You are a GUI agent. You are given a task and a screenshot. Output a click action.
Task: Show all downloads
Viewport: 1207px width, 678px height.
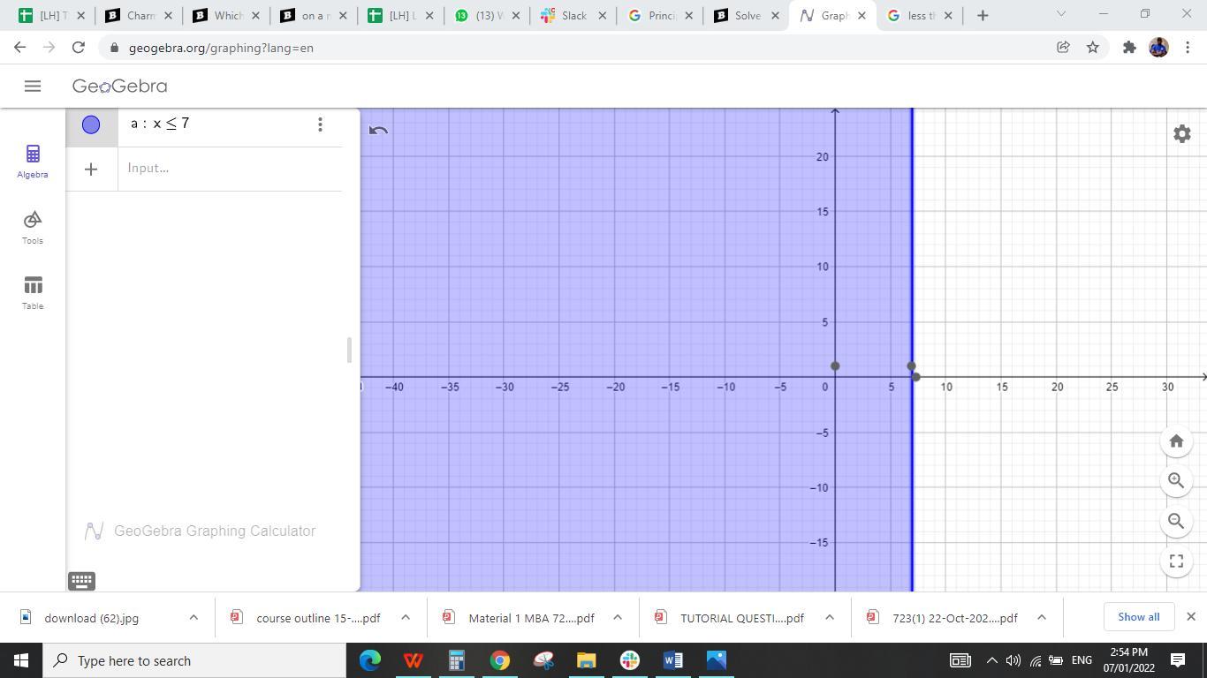(x=1138, y=617)
